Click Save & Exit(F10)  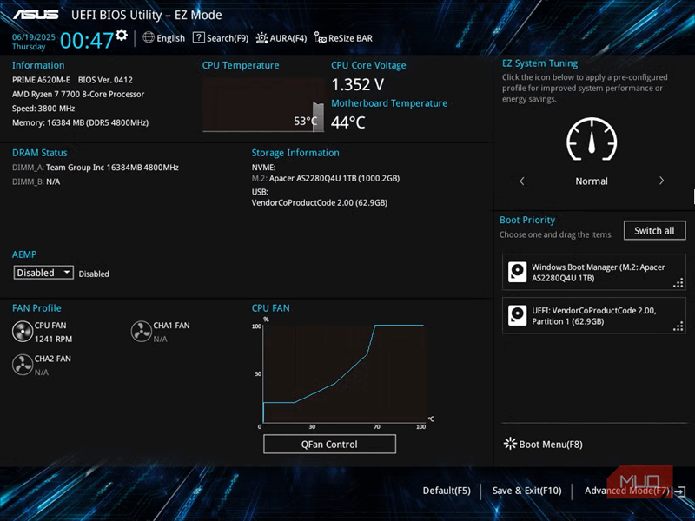(x=526, y=491)
